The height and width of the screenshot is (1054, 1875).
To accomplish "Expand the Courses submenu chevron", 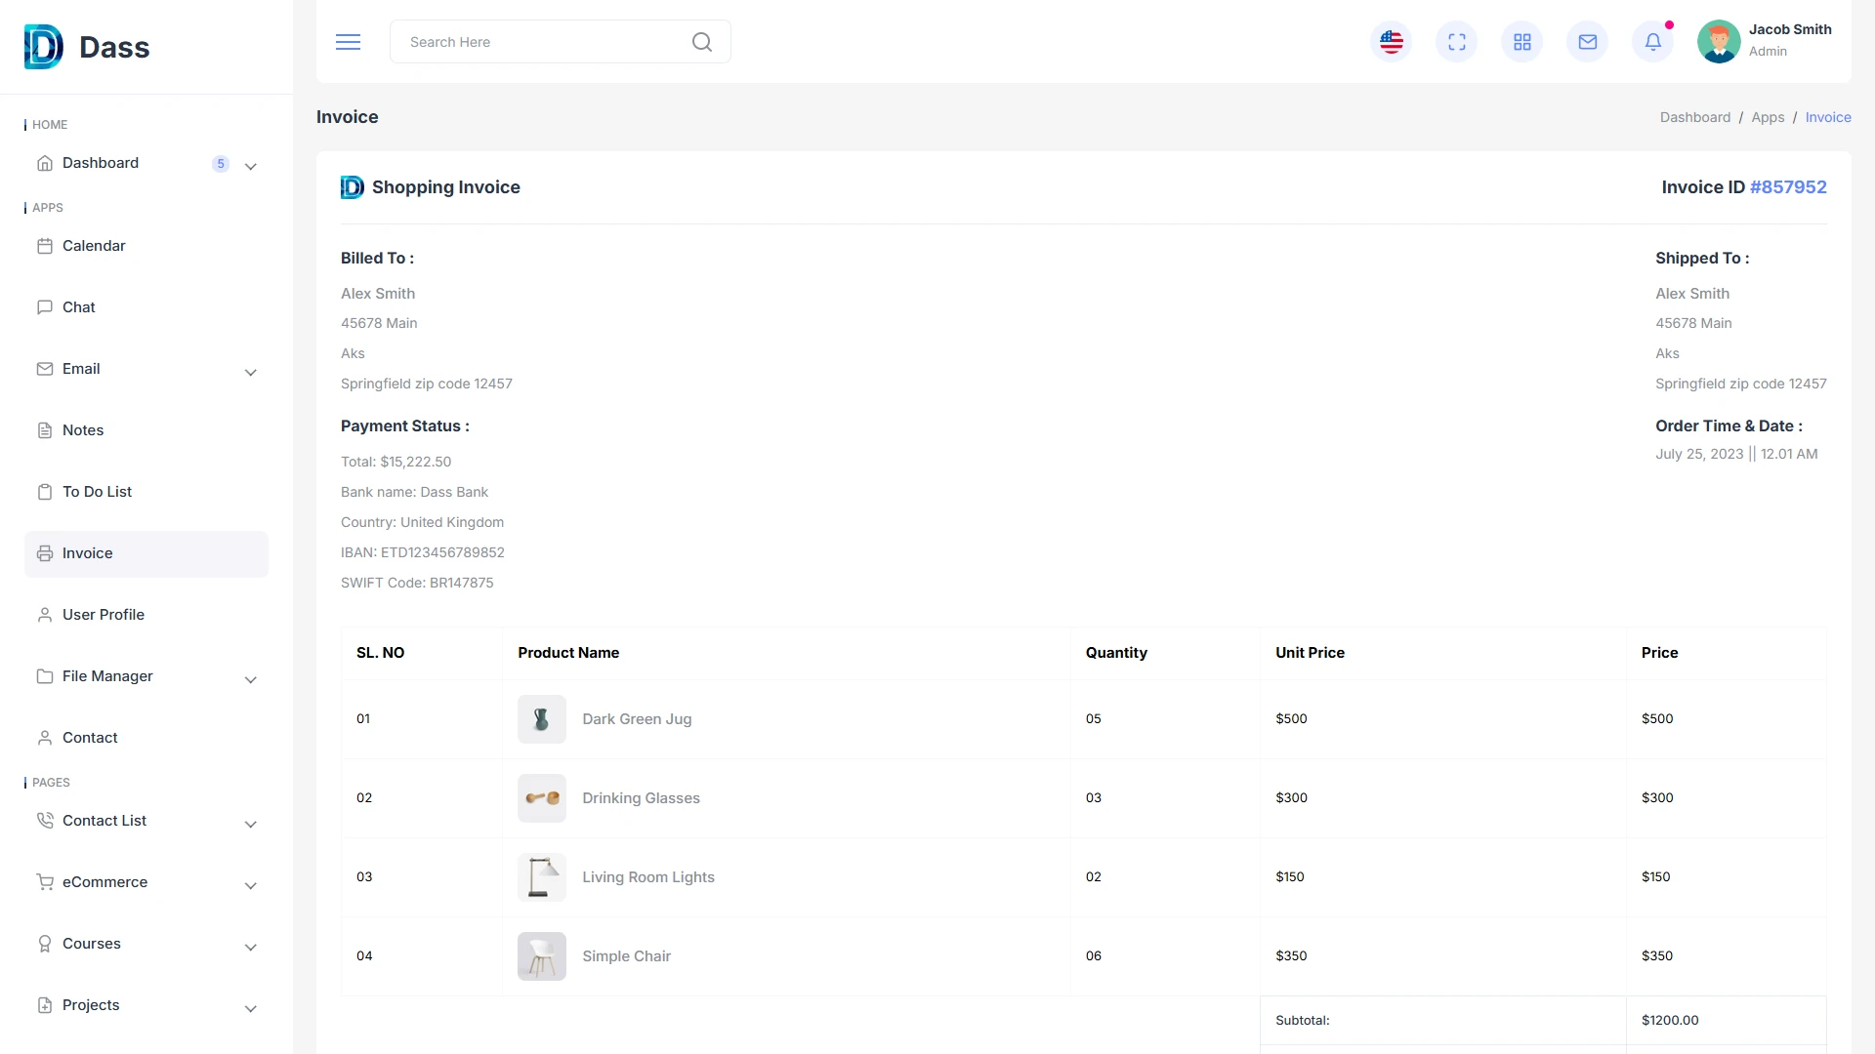I will [251, 948].
